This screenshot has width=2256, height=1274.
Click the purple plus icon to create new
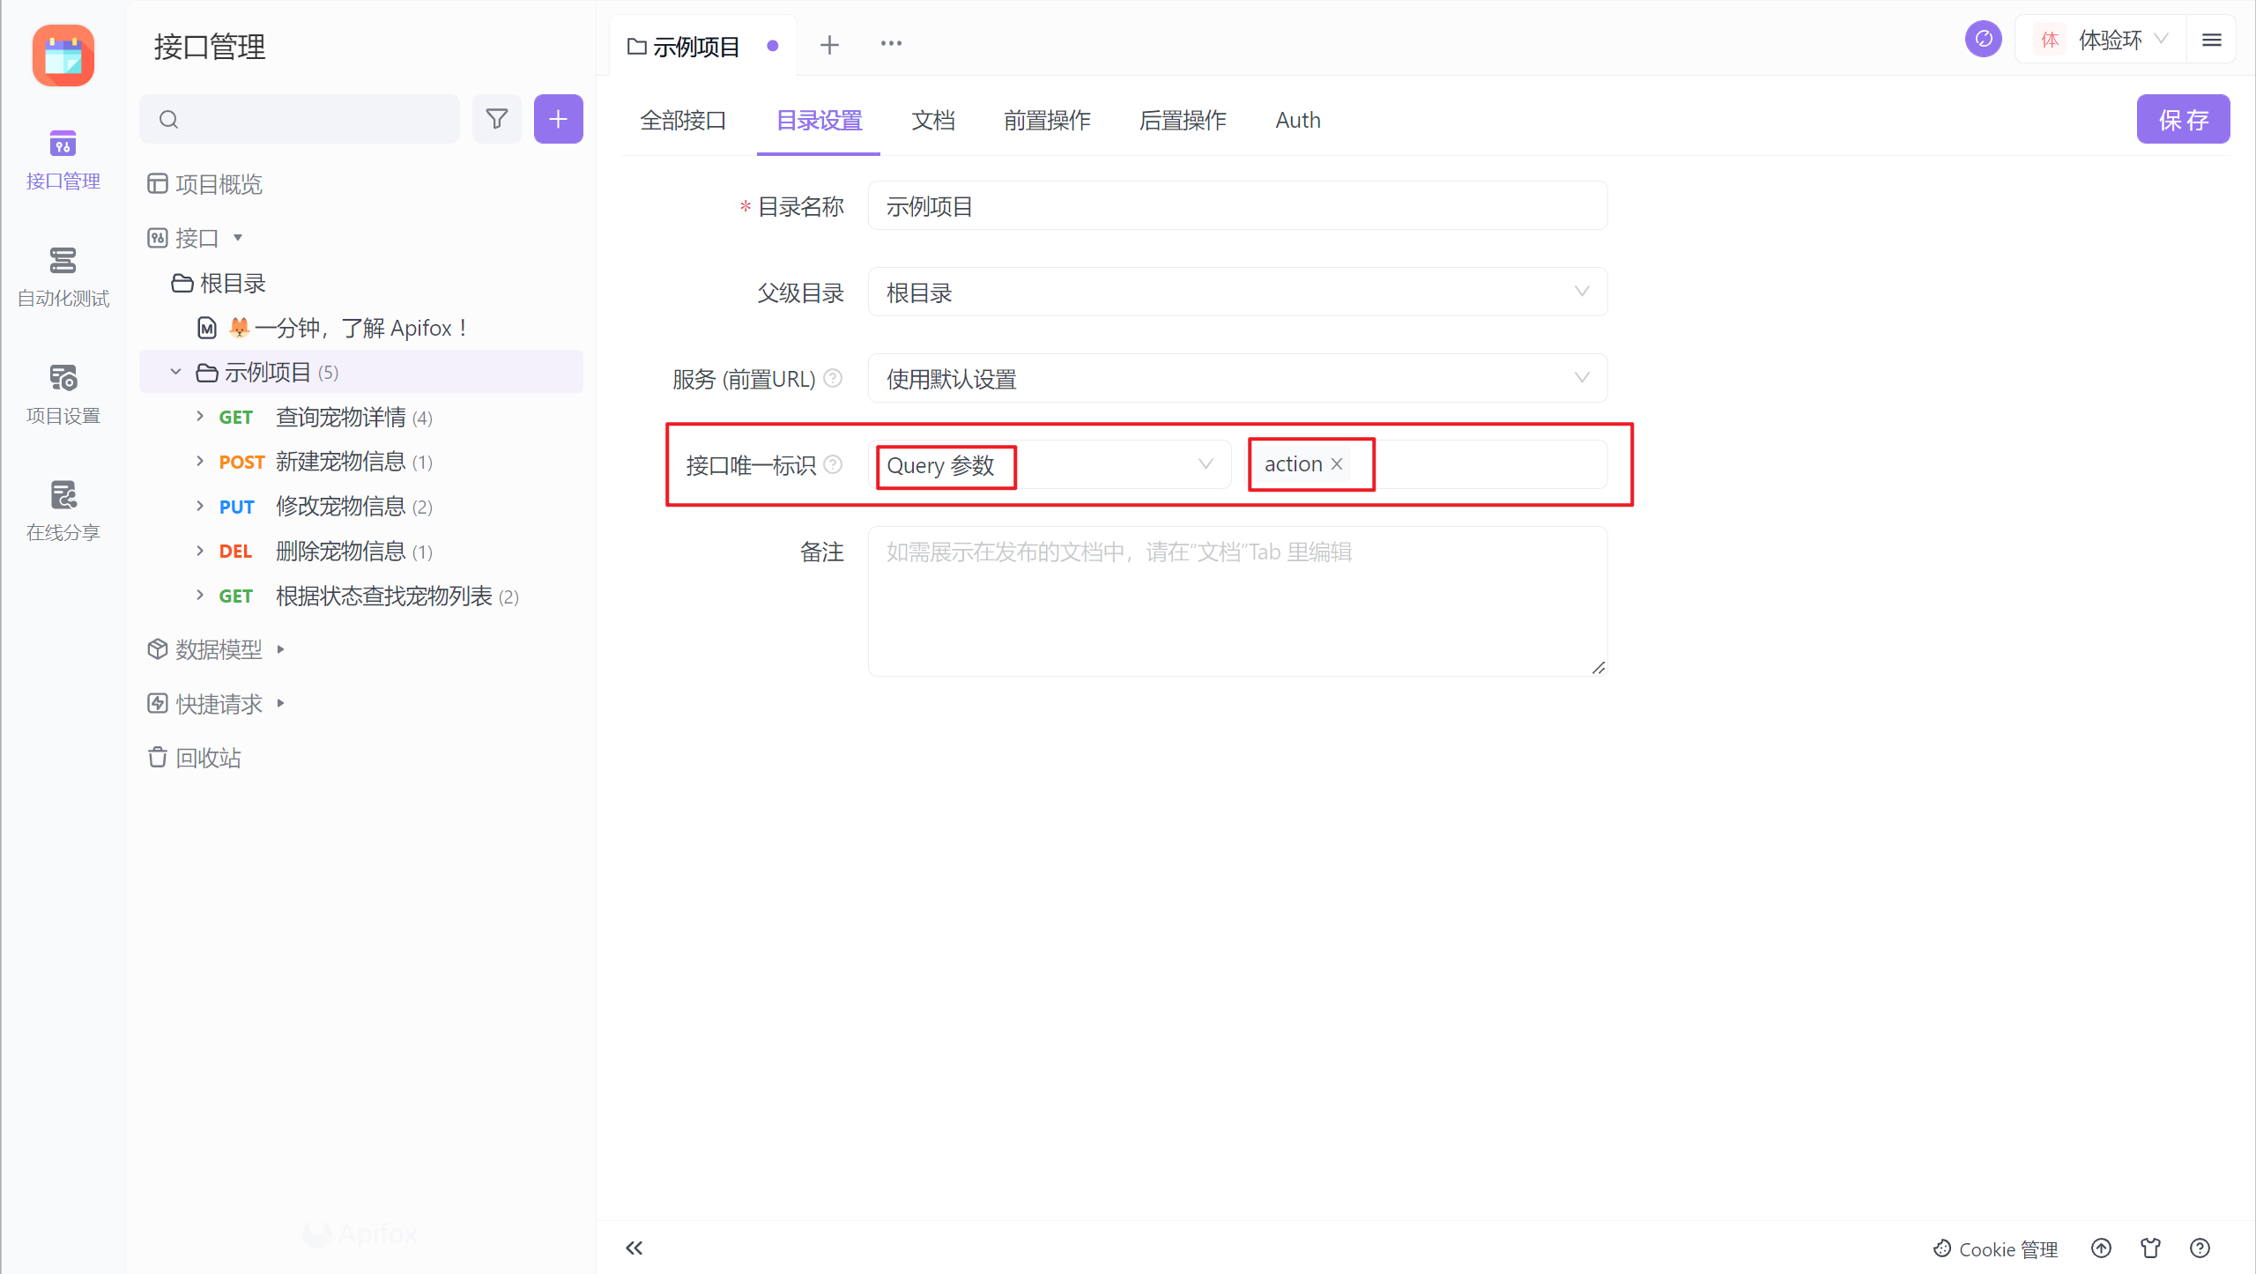[x=557, y=119]
